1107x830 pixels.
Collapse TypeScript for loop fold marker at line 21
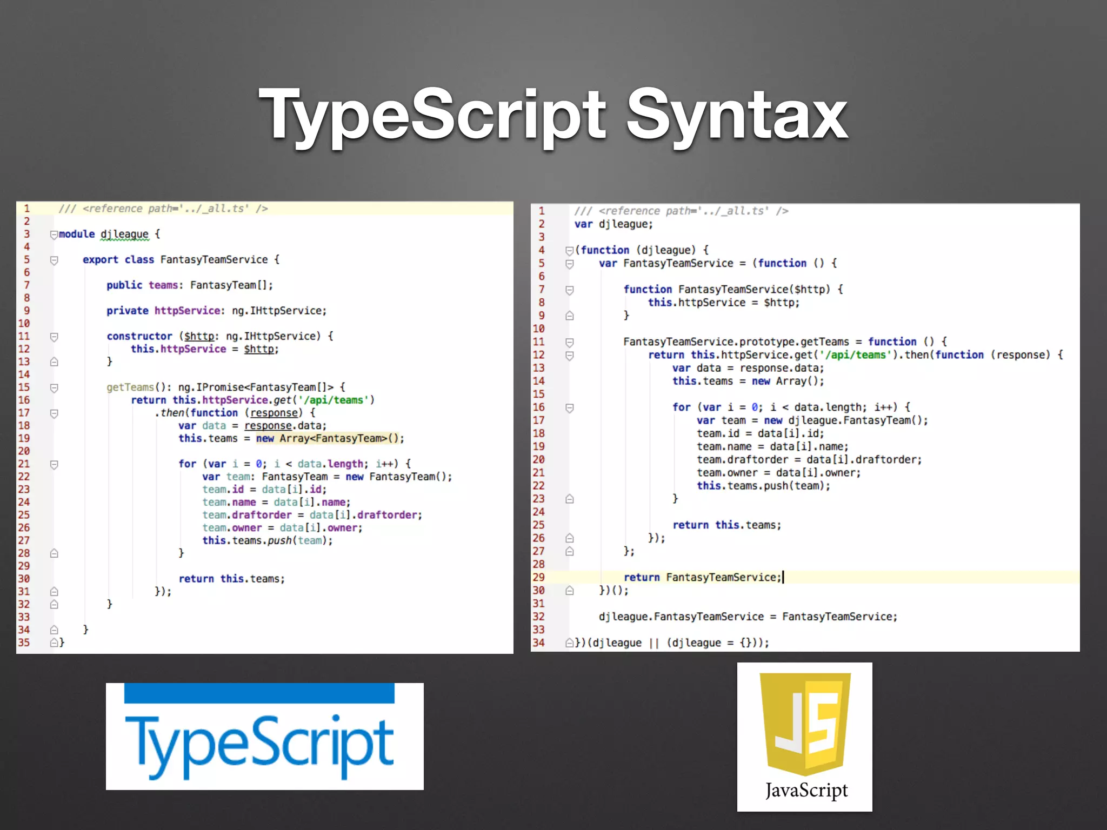click(x=54, y=465)
